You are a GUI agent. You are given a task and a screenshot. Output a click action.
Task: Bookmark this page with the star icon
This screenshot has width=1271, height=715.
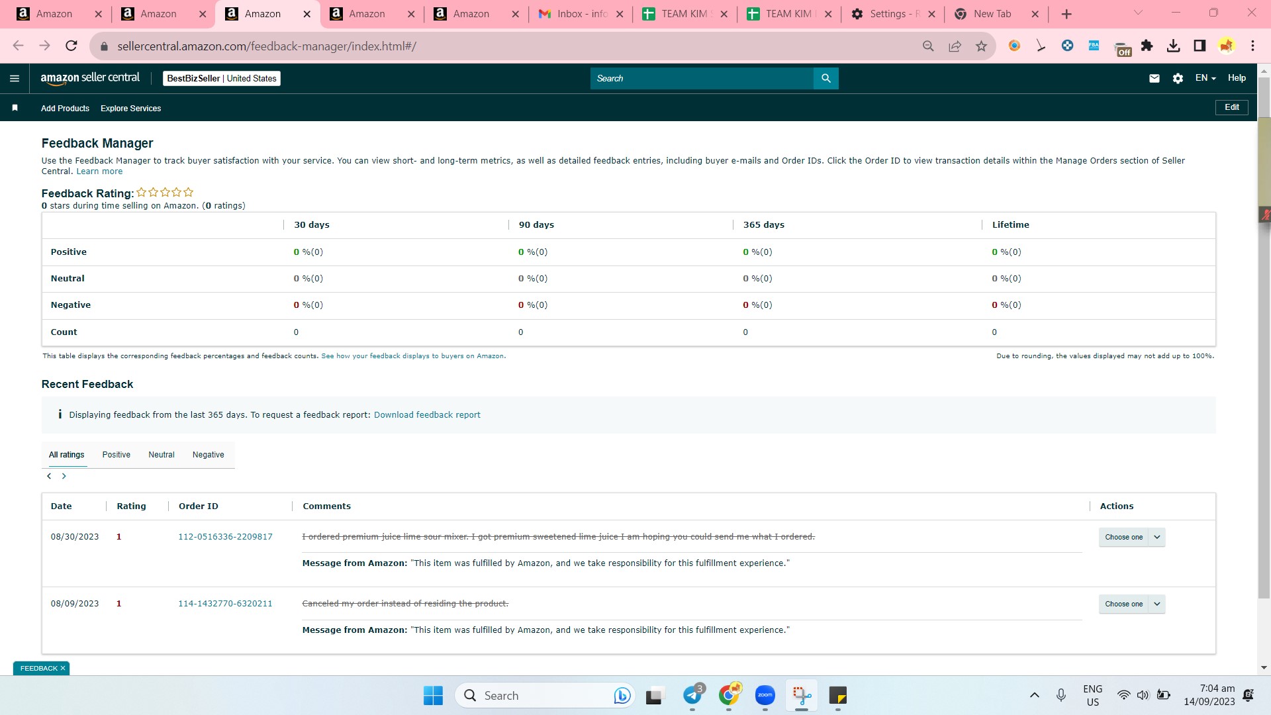tap(981, 46)
